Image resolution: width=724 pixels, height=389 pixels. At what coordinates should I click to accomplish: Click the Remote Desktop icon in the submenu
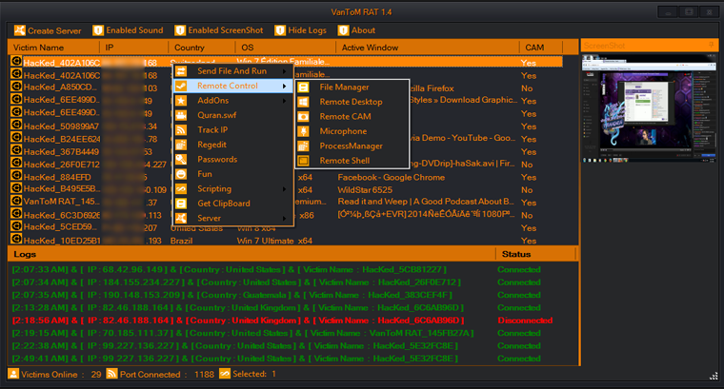303,102
